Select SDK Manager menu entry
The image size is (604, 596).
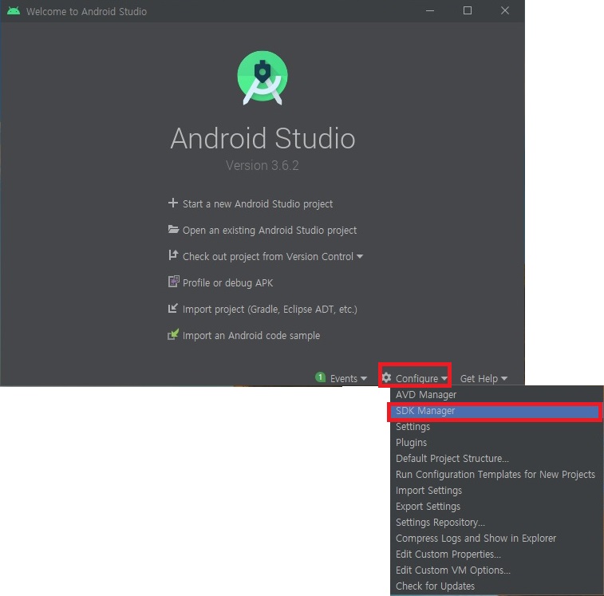point(495,411)
